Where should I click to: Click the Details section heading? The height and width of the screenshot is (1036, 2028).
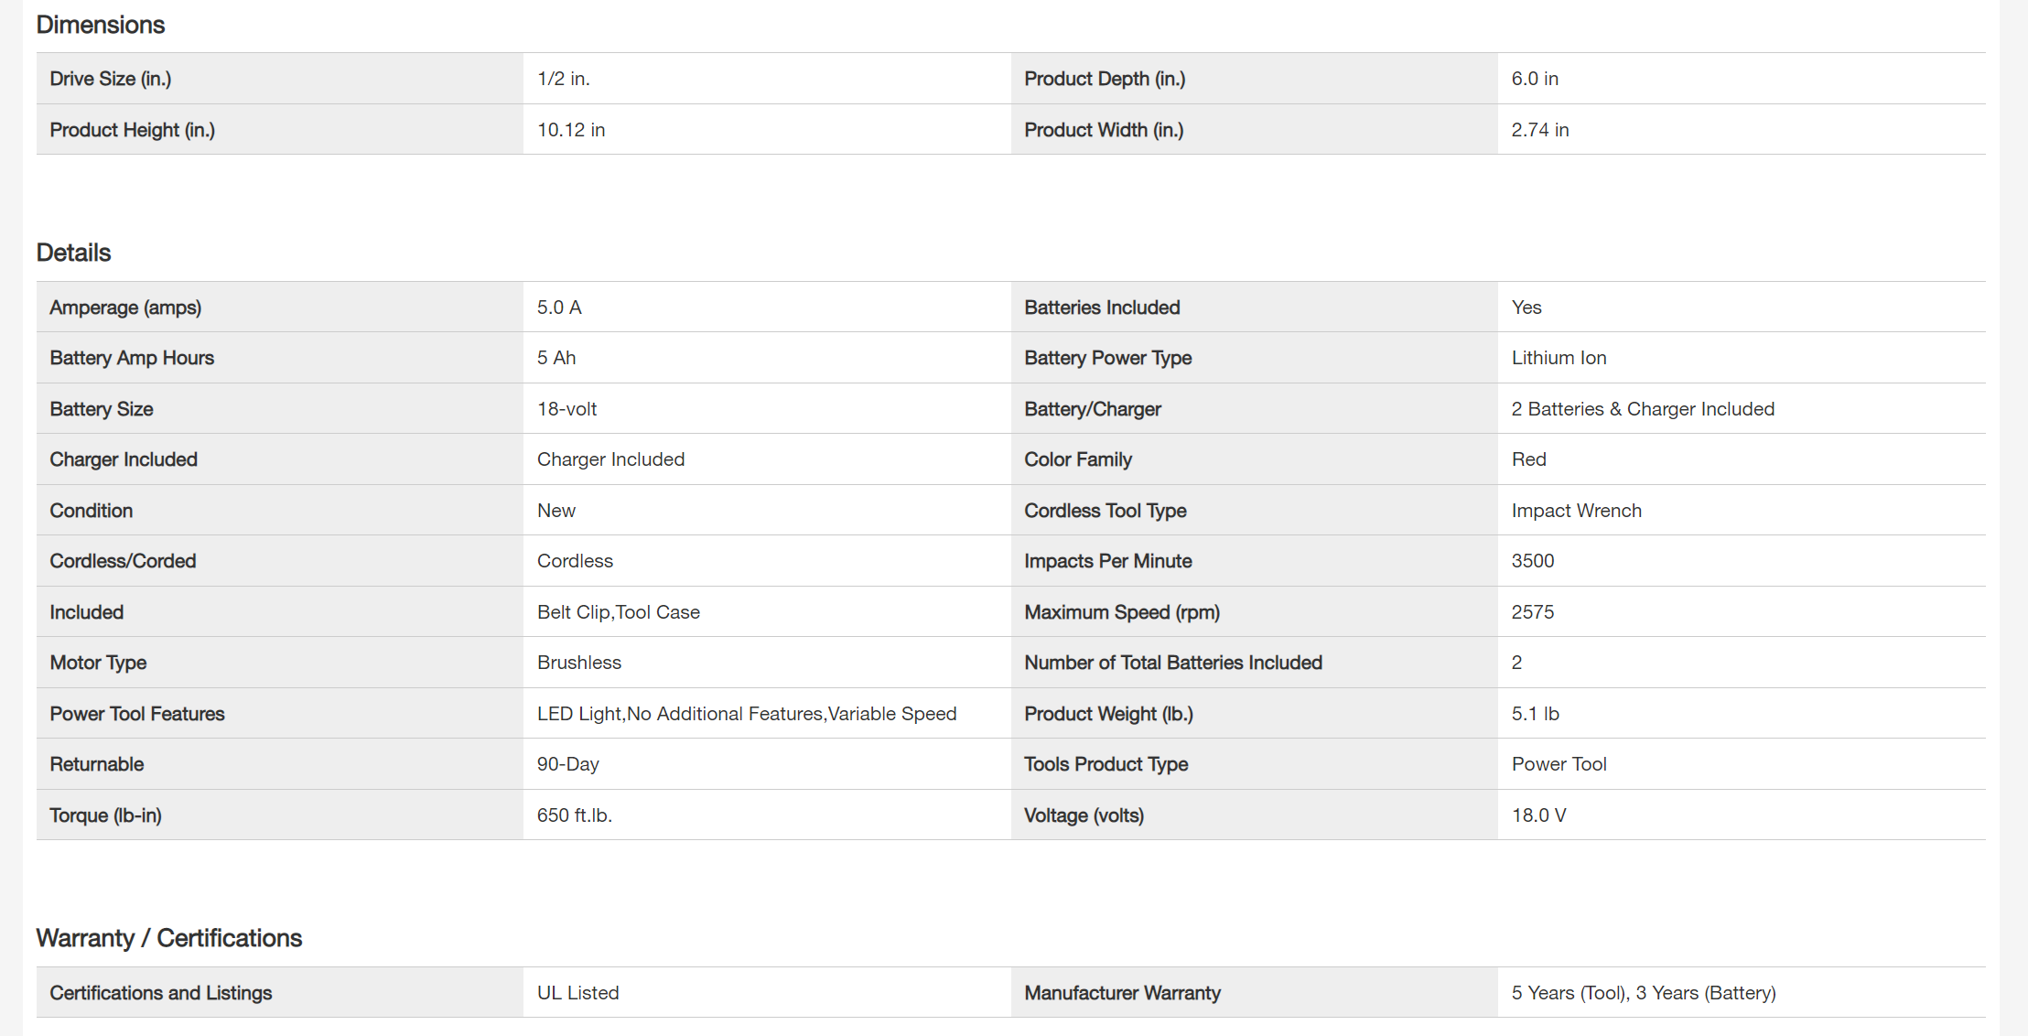tap(73, 253)
